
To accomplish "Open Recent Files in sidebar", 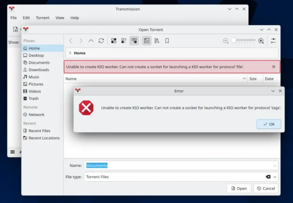I will pyautogui.click(x=43, y=131).
